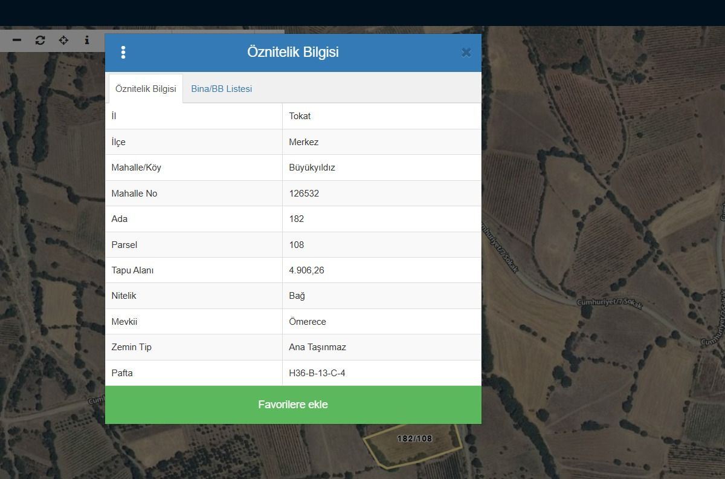Click the info 'i' icon in map toolbar
725x479 pixels.
pyautogui.click(x=87, y=40)
